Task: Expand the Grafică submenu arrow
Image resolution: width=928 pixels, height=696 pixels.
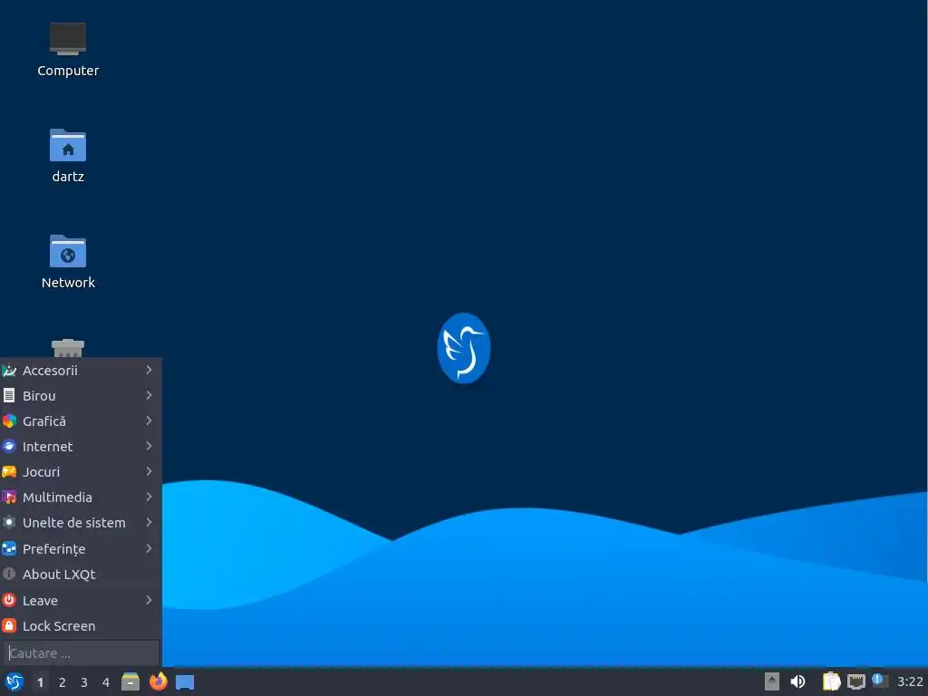Action: (x=150, y=420)
